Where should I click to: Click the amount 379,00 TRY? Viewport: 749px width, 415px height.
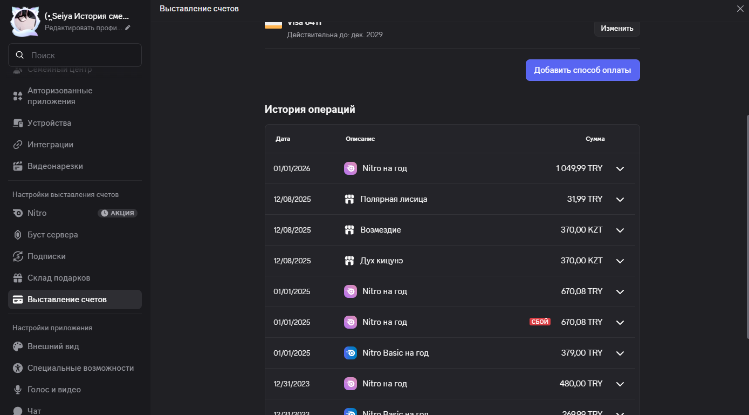point(582,353)
